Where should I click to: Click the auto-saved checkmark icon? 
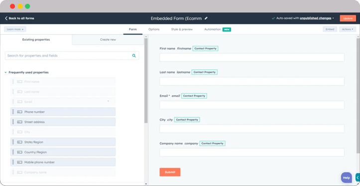tap(273, 18)
